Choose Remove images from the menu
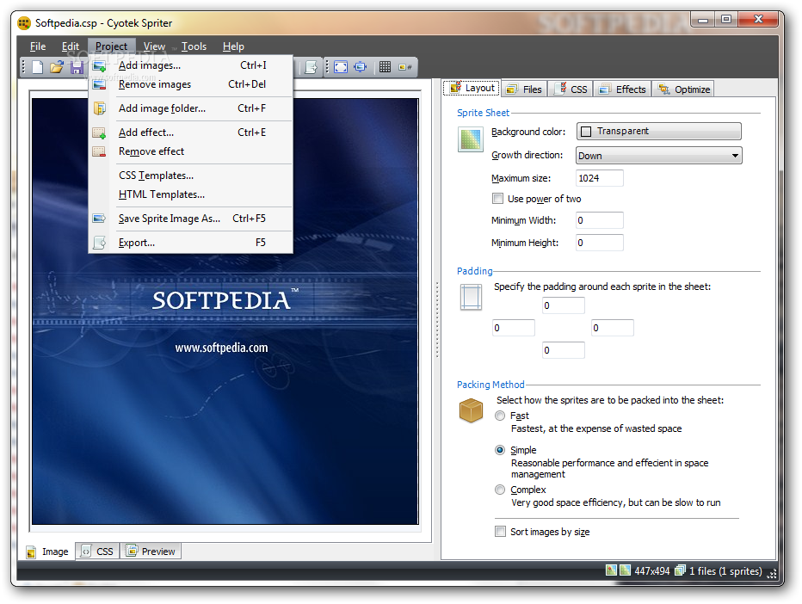 pos(191,84)
